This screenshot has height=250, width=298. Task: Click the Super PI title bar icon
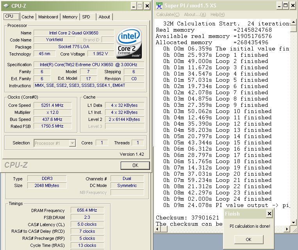point(159,5)
